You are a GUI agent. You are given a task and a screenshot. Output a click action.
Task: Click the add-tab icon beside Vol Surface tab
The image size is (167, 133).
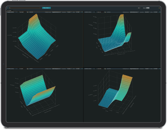14,10
